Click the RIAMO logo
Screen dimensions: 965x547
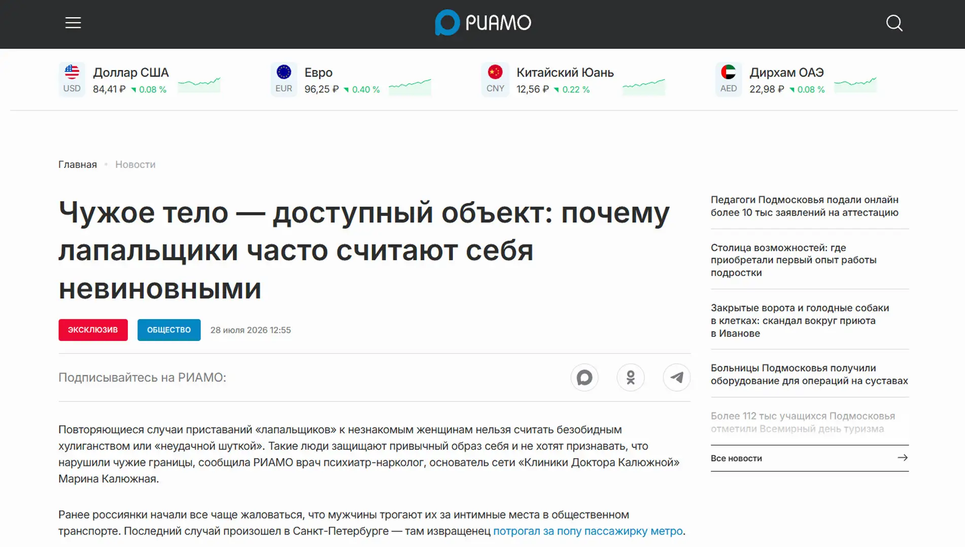coord(482,23)
